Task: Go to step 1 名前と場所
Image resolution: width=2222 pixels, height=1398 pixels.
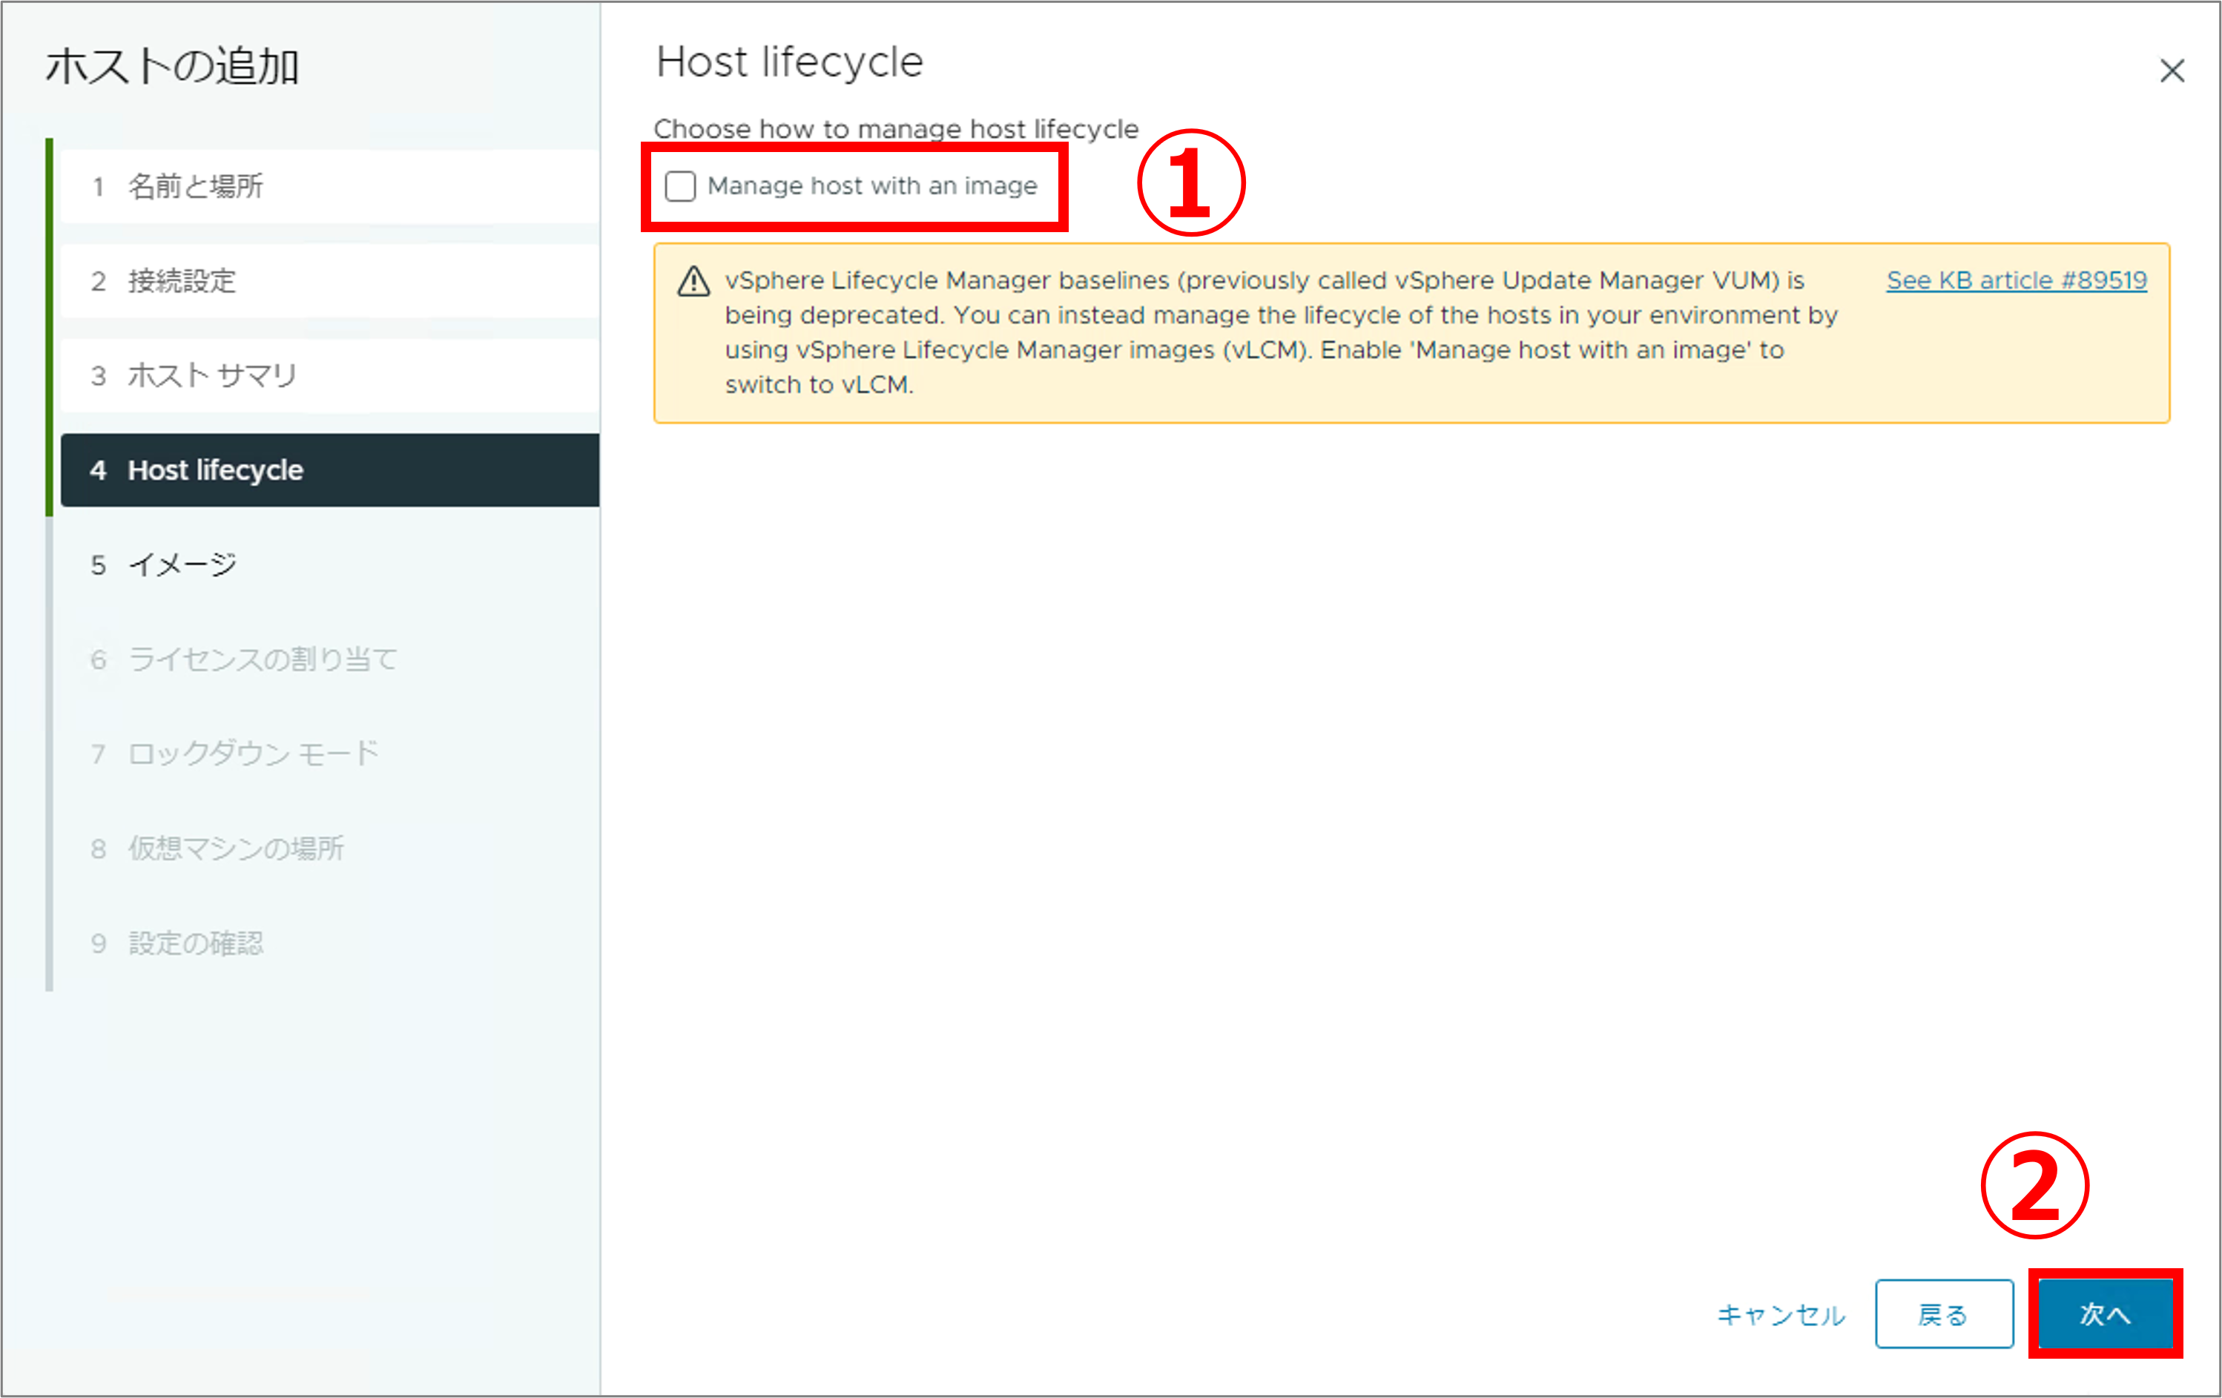Action: click(x=195, y=186)
